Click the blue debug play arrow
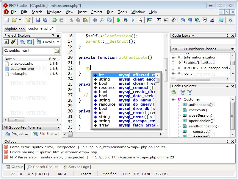Screen dimensions: 238x179 (x=133, y=20)
